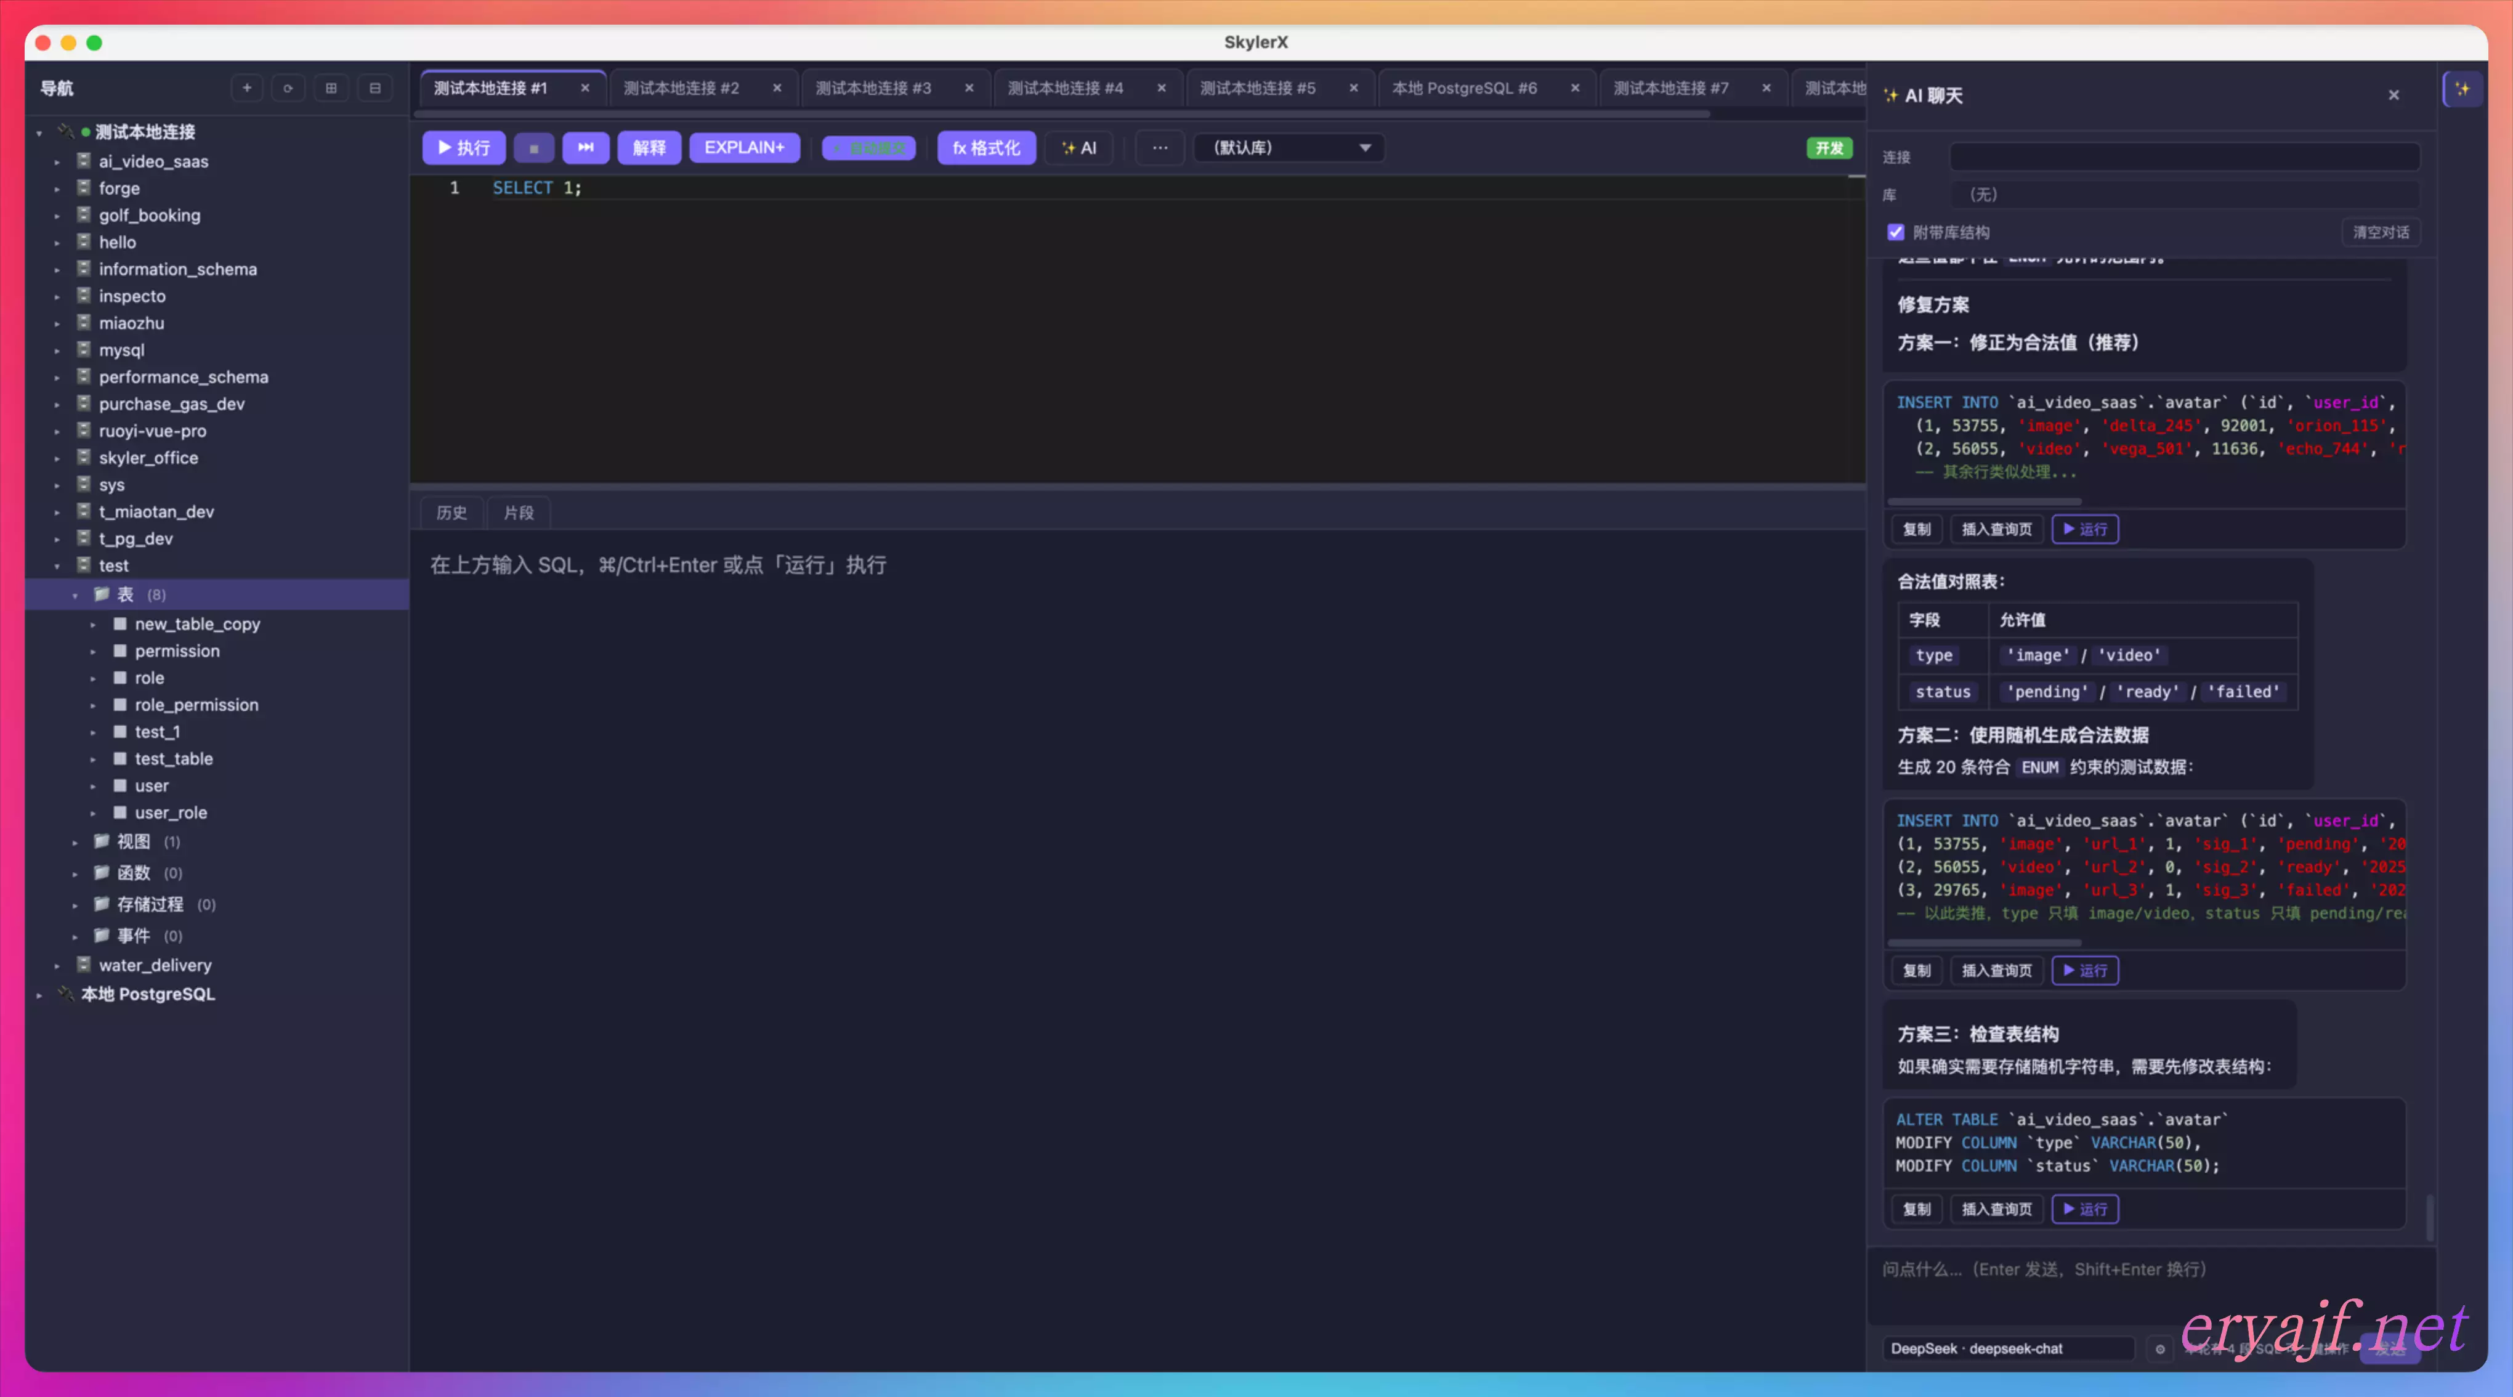The width and height of the screenshot is (2513, 1397).
Task: Click 运行 under the ALTER TABLE code block
Action: pos(2085,1209)
